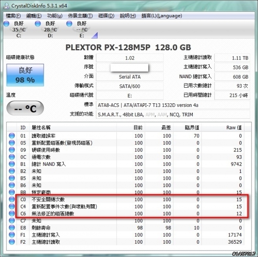Click the power on count 93 次
This screenshot has width=258, height=257.
(232, 86)
